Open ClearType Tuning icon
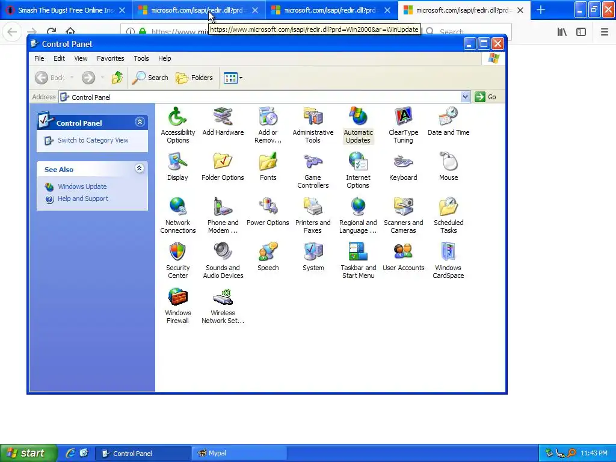Image resolution: width=616 pixels, height=462 pixels. [x=403, y=125]
